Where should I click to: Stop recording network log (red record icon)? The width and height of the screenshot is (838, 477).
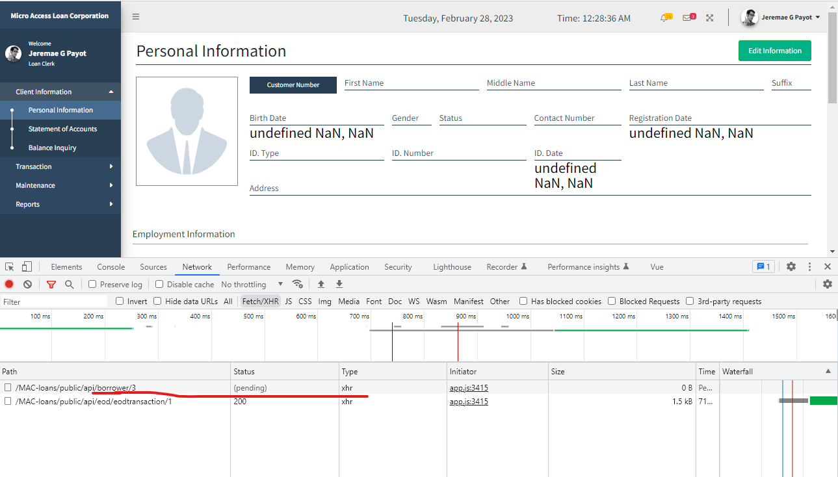[x=8, y=284]
